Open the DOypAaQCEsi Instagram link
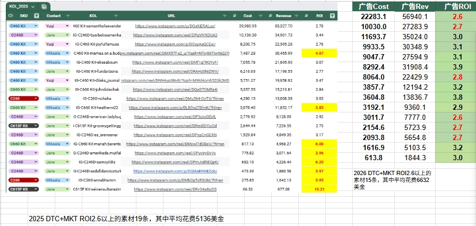 [175, 44]
